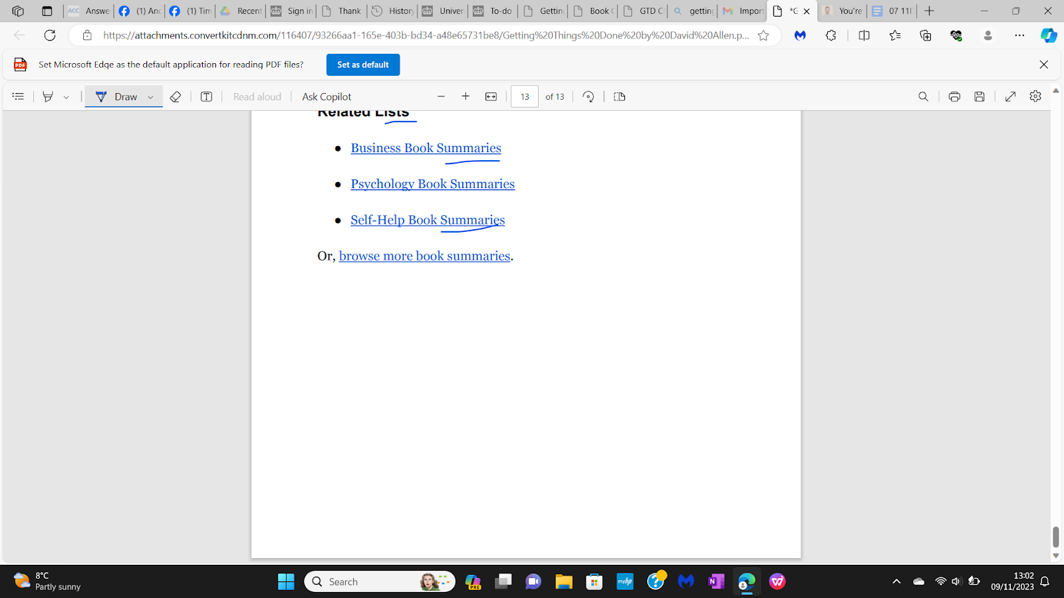The image size is (1064, 598).
Task: Open a new browser tab
Action: pyautogui.click(x=930, y=11)
